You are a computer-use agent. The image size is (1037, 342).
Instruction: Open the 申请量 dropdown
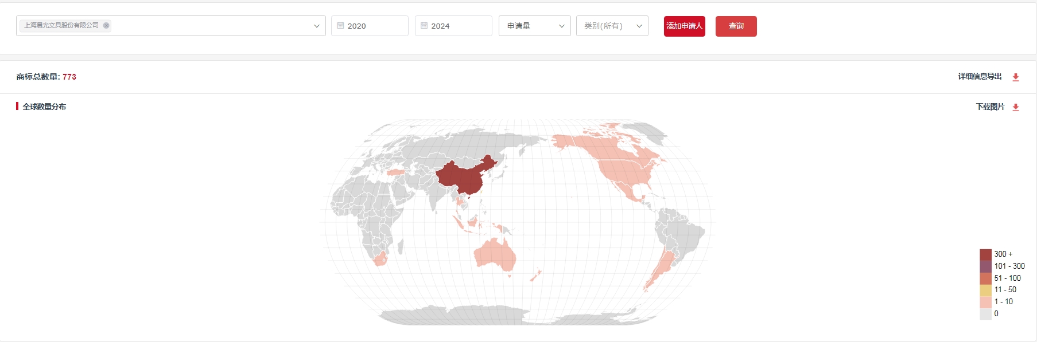tap(535, 26)
